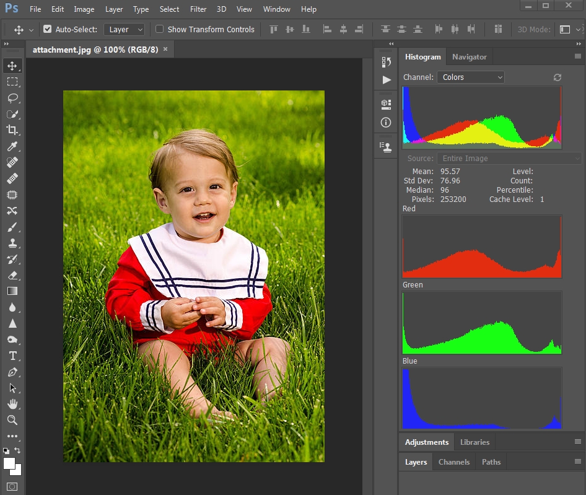Activate the Hand tool
This screenshot has height=495, width=586.
[12, 404]
